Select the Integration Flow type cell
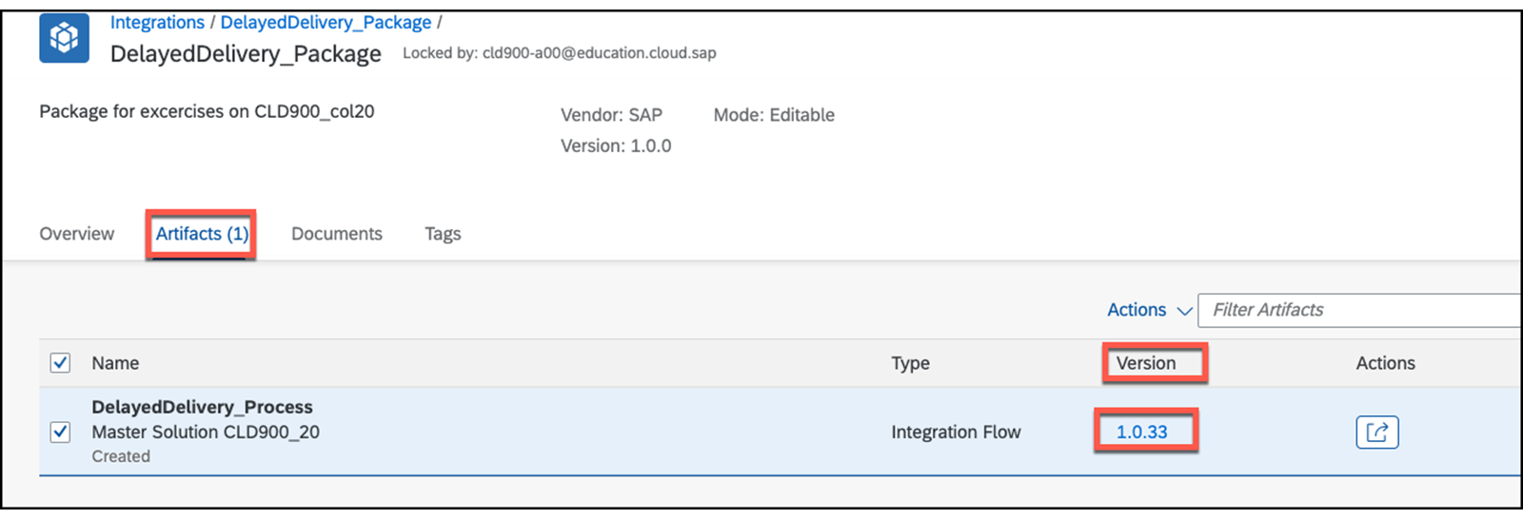 point(956,432)
